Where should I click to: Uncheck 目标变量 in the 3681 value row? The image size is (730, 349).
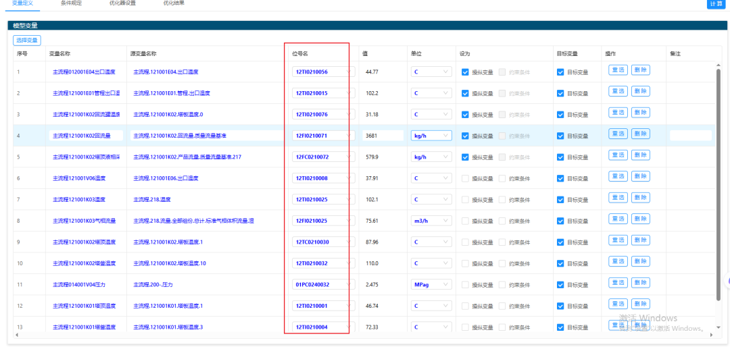point(560,136)
